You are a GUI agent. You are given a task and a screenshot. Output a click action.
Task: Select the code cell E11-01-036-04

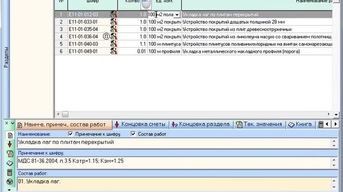coord(84,37)
